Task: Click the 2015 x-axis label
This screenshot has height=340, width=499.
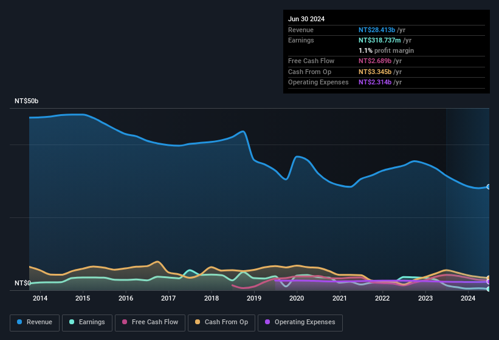Action: pyautogui.click(x=83, y=298)
